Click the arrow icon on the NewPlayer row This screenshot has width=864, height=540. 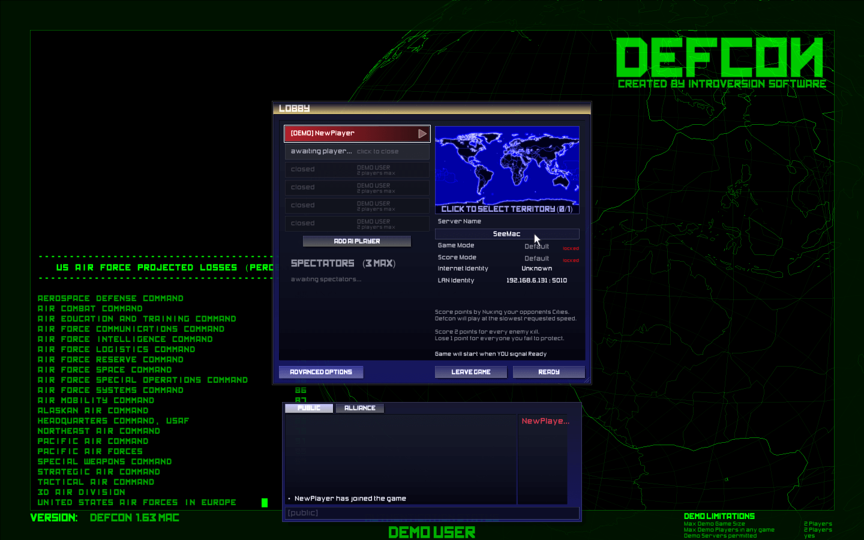click(x=422, y=134)
